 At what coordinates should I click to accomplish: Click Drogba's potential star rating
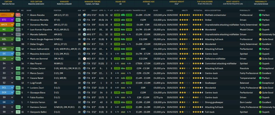tap(198, 44)
